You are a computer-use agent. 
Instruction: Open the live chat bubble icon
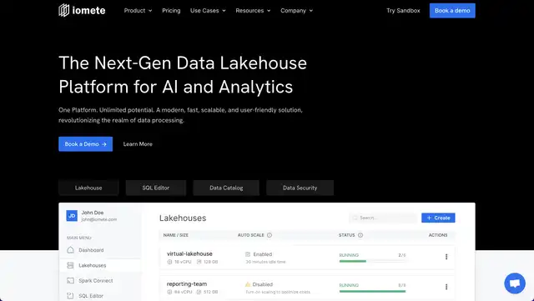click(515, 283)
